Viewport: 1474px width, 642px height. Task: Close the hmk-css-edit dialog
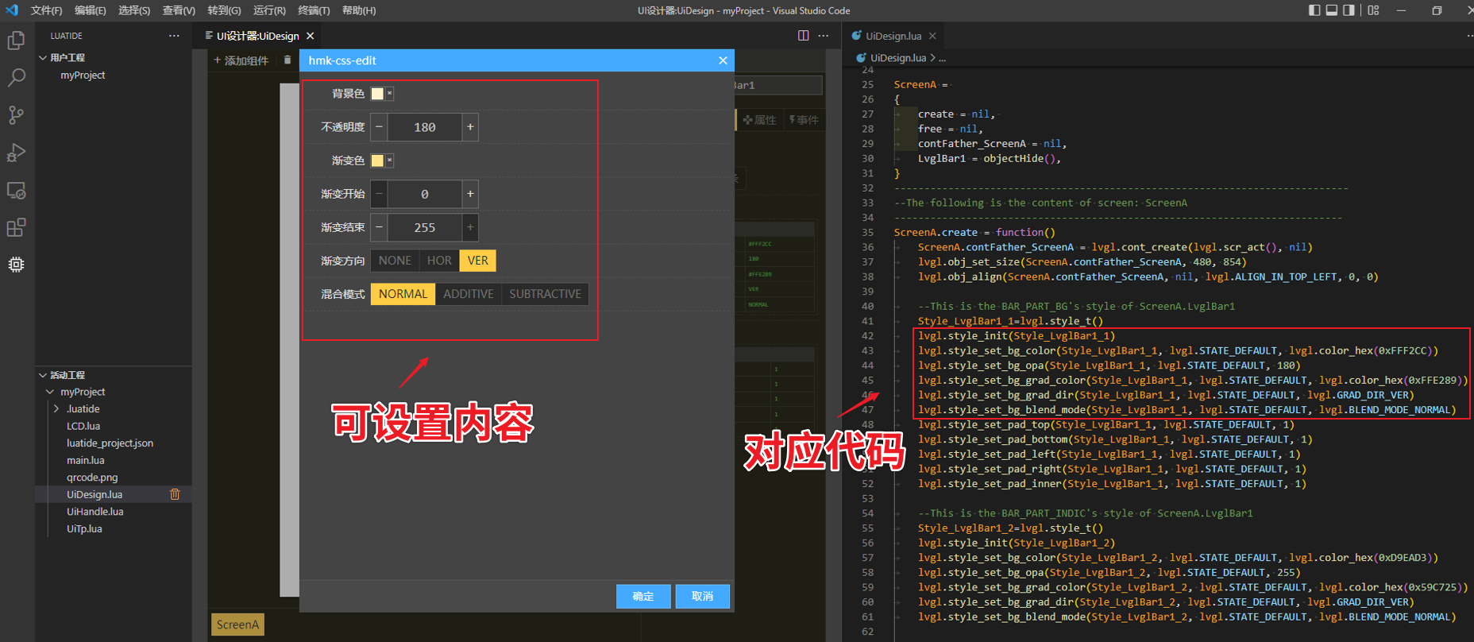coord(723,60)
